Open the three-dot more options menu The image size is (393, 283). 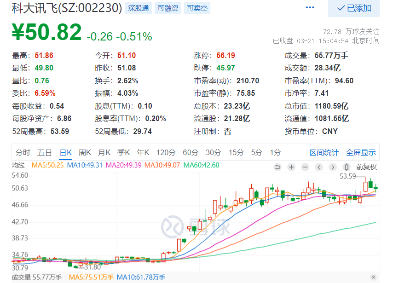[x=310, y=7]
